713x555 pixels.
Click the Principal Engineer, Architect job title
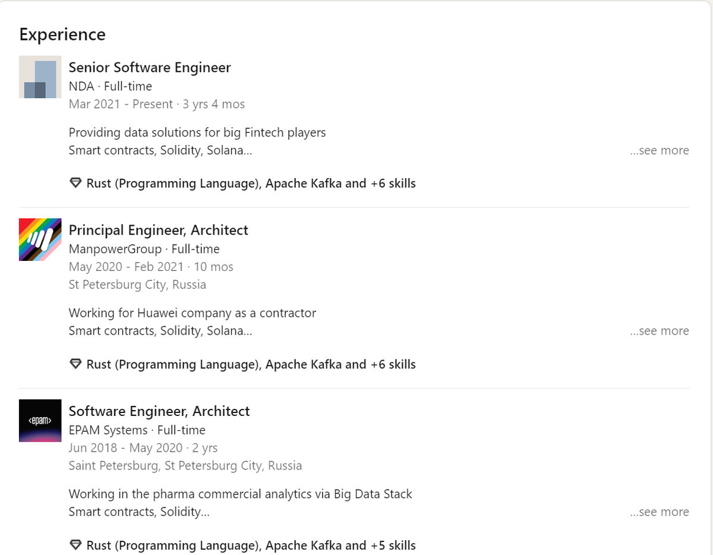pyautogui.click(x=159, y=230)
